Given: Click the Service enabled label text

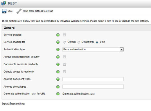Looking at the screenshot, I should click(12, 35).
